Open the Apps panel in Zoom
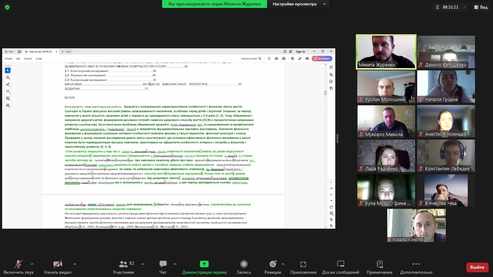Viewport: 493px width, 277px height. 303,267
